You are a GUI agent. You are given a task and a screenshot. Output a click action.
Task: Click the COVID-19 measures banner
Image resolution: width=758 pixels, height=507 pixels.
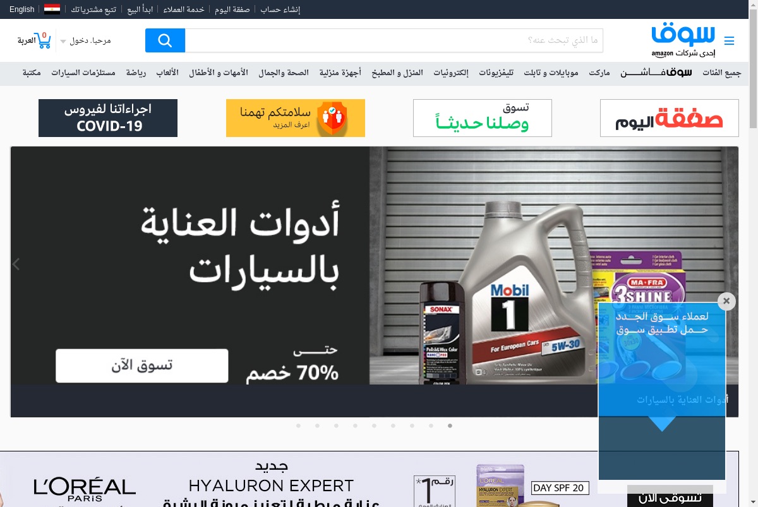coord(108,118)
